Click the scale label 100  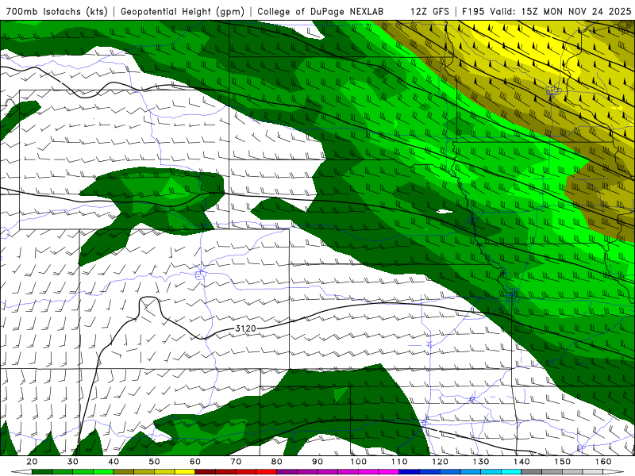tap(359, 462)
